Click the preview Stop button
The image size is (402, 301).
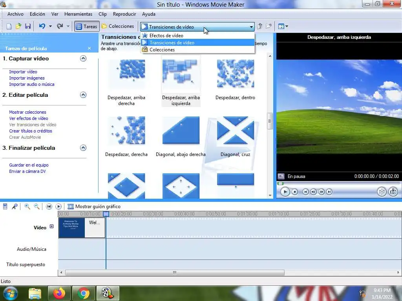tap(295, 192)
